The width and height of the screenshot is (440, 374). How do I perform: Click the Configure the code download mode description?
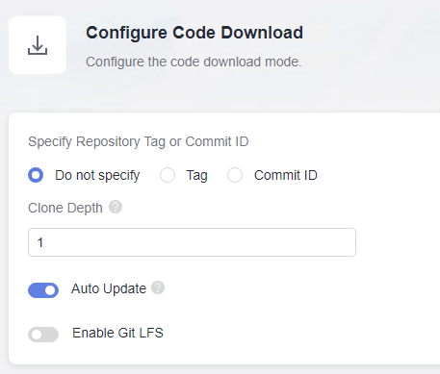tap(194, 62)
